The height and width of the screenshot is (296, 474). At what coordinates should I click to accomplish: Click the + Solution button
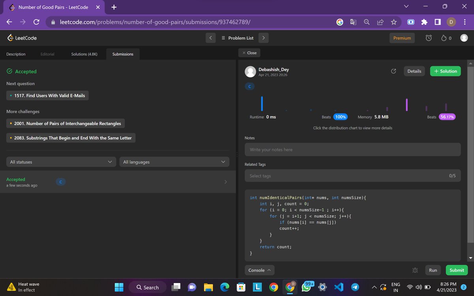click(445, 71)
